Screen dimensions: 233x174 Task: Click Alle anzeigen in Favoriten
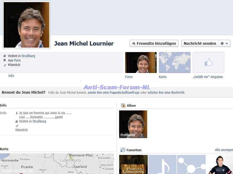pyautogui.click(x=224, y=150)
